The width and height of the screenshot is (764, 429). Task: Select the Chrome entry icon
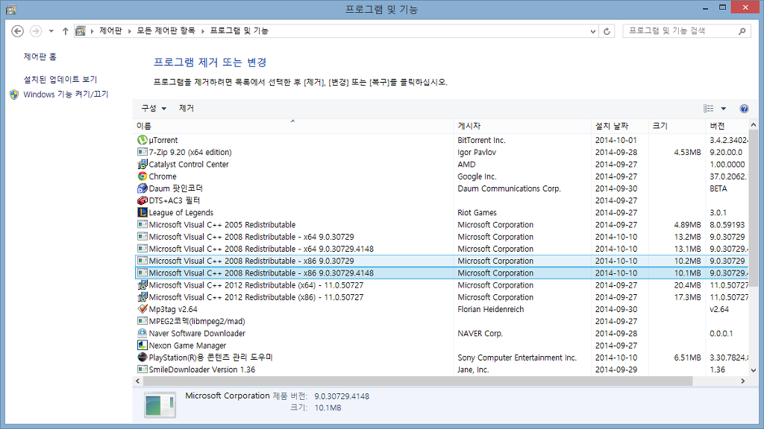[142, 177]
